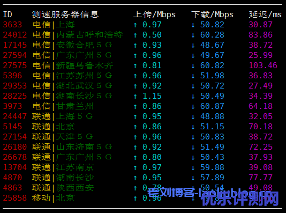Click the upload value 0.50
Viewport: 286px width, 213px height.
152,35
